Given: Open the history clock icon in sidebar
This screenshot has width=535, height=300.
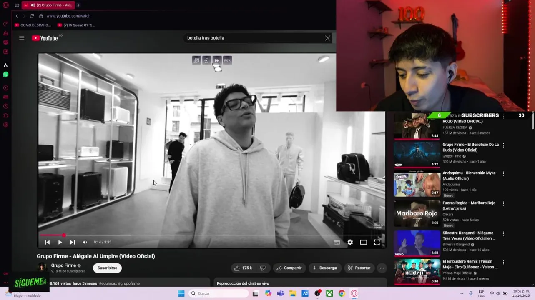Looking at the screenshot, I should point(5,106).
